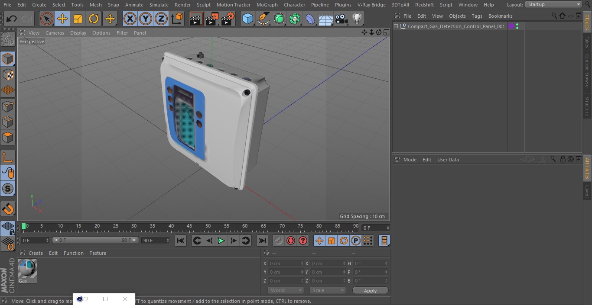Add a Floor environment object
The image size is (592, 305).
[x=326, y=19]
